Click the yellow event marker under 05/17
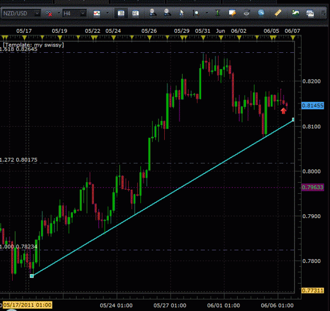This screenshot has height=311, width=330. pos(25,38)
